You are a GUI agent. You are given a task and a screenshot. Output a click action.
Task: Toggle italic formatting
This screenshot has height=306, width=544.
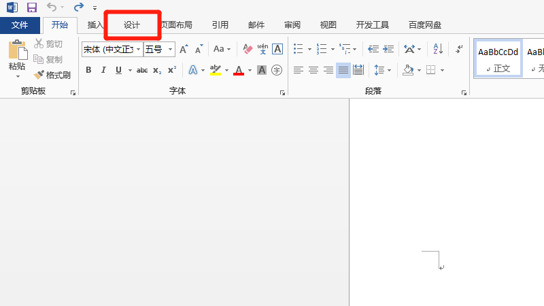[x=103, y=70]
